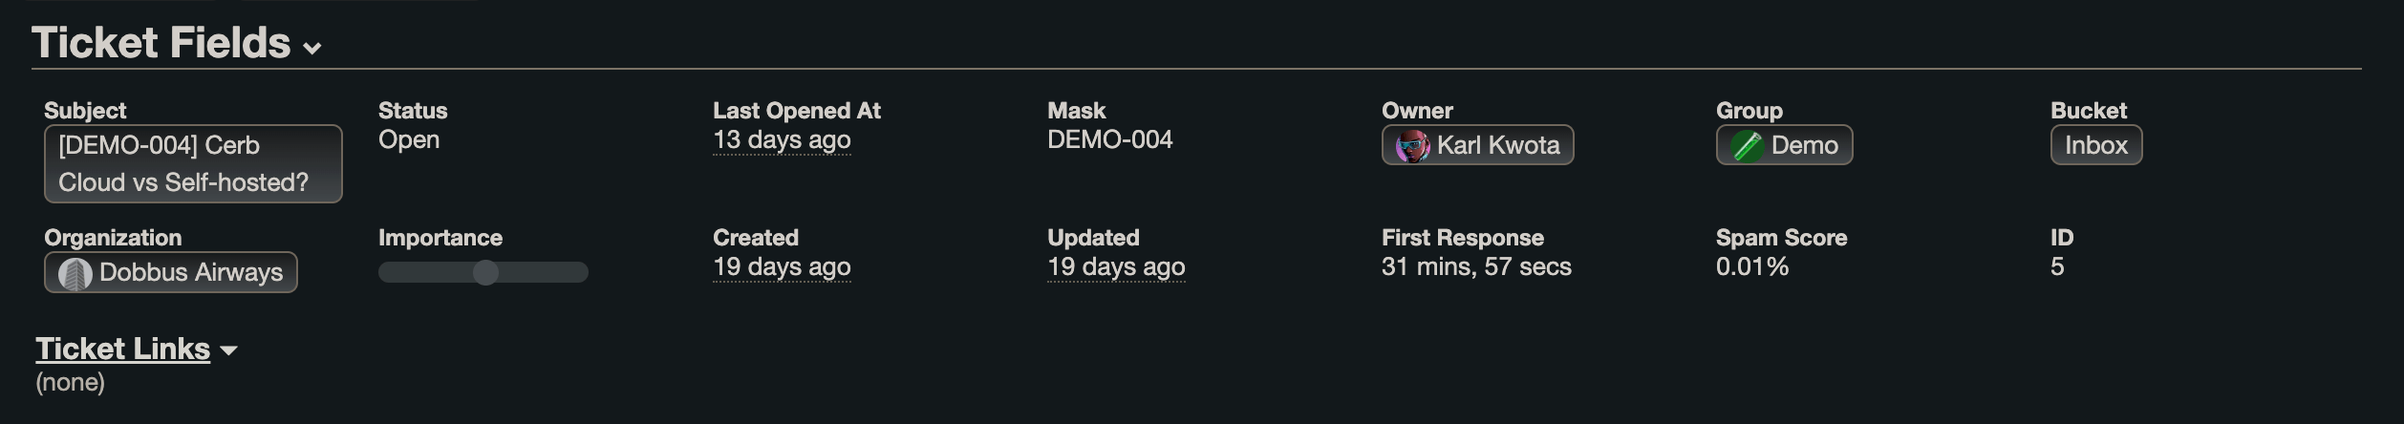
Task: Open the Demo group chip
Action: coord(1784,145)
